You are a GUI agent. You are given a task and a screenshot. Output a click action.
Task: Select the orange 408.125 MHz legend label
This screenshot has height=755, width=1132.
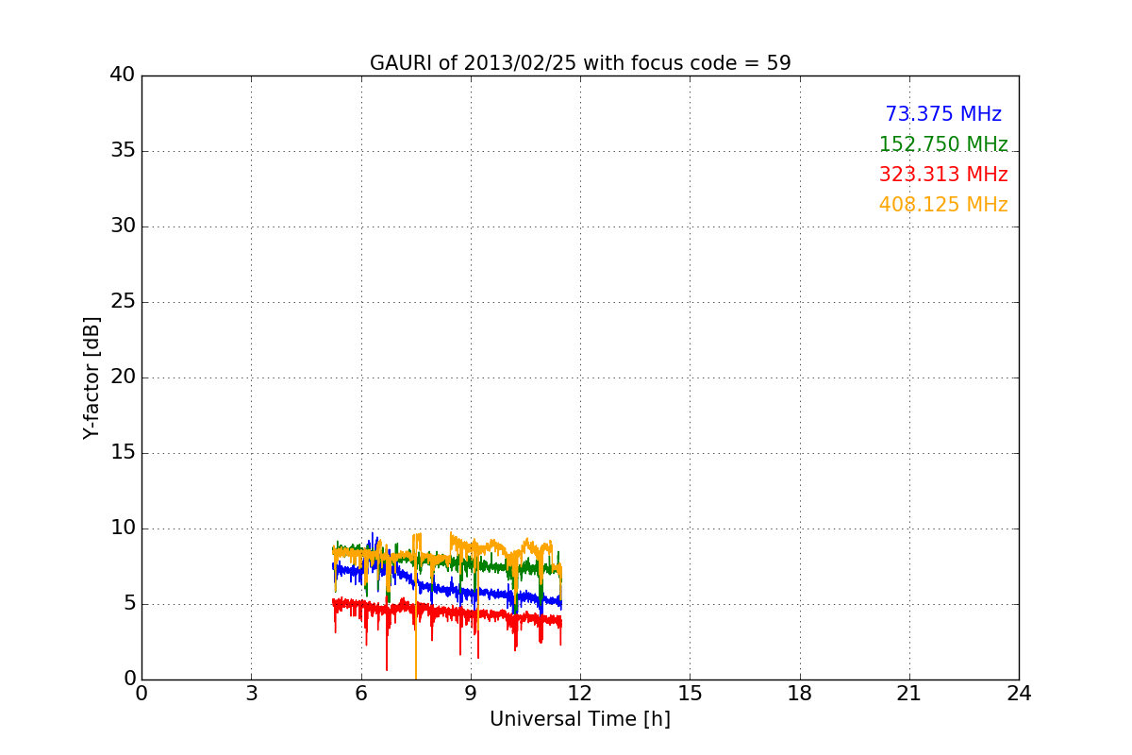[x=943, y=205]
